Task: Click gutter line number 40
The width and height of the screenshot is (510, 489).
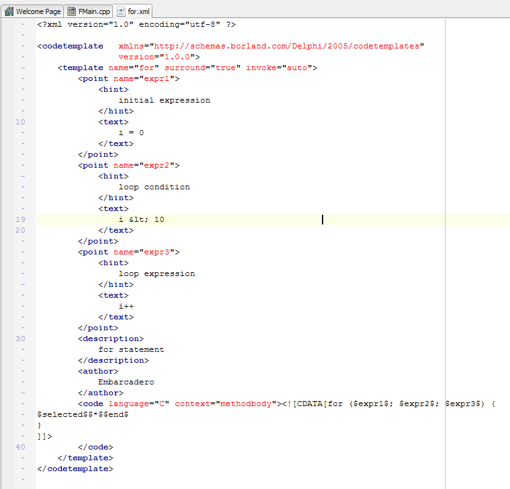Action: [x=20, y=447]
